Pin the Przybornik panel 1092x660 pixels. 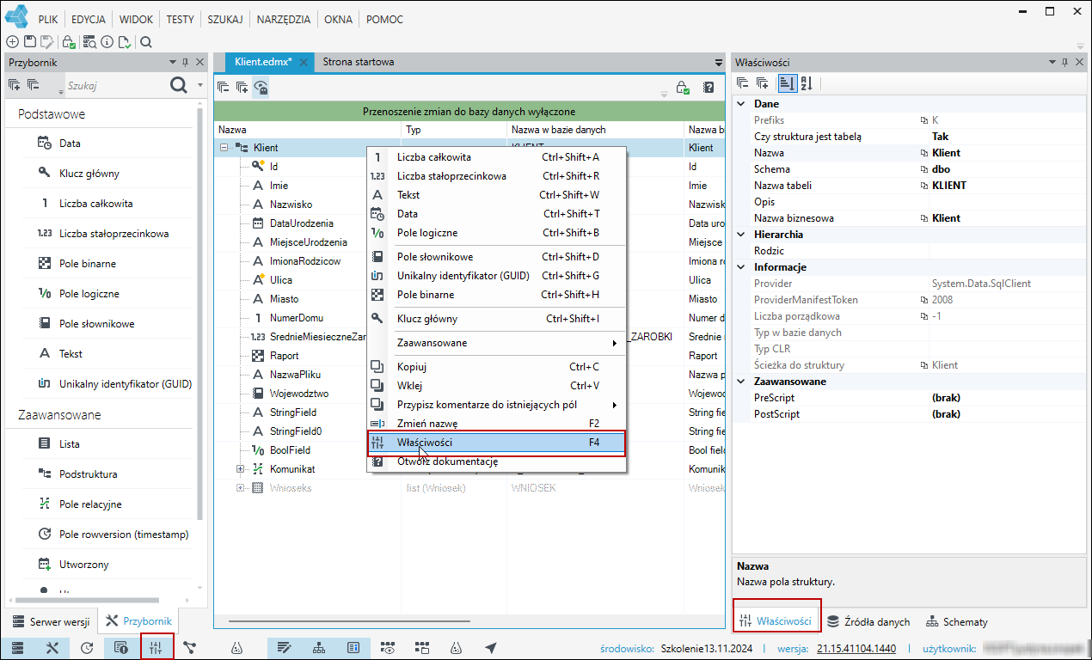pos(186,62)
